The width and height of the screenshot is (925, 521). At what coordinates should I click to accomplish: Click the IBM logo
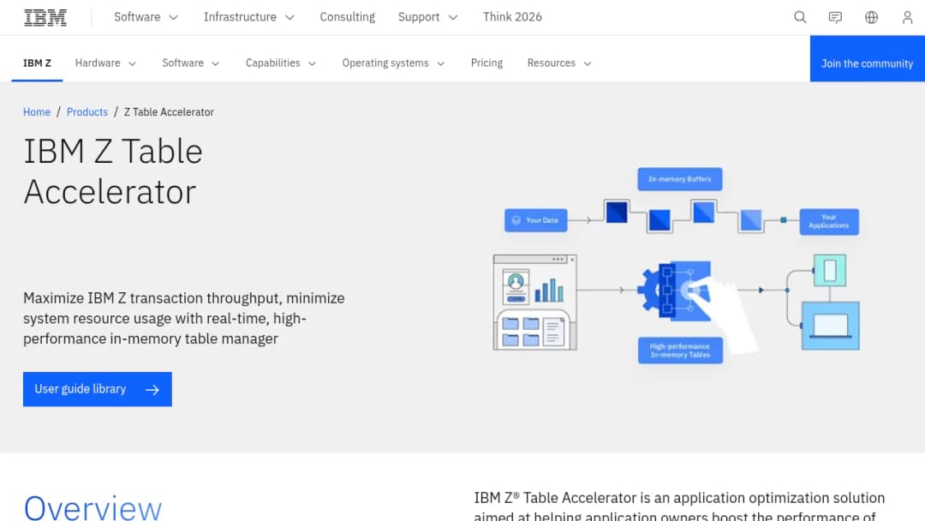click(45, 17)
